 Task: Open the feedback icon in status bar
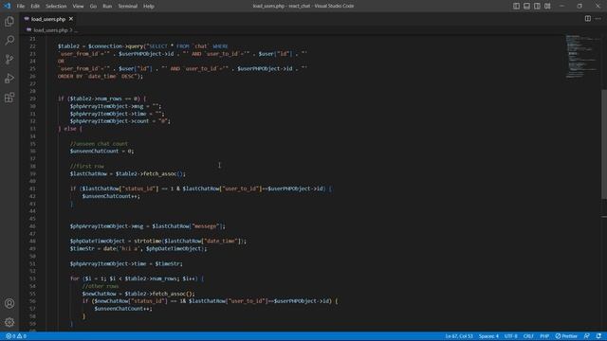click(587, 336)
